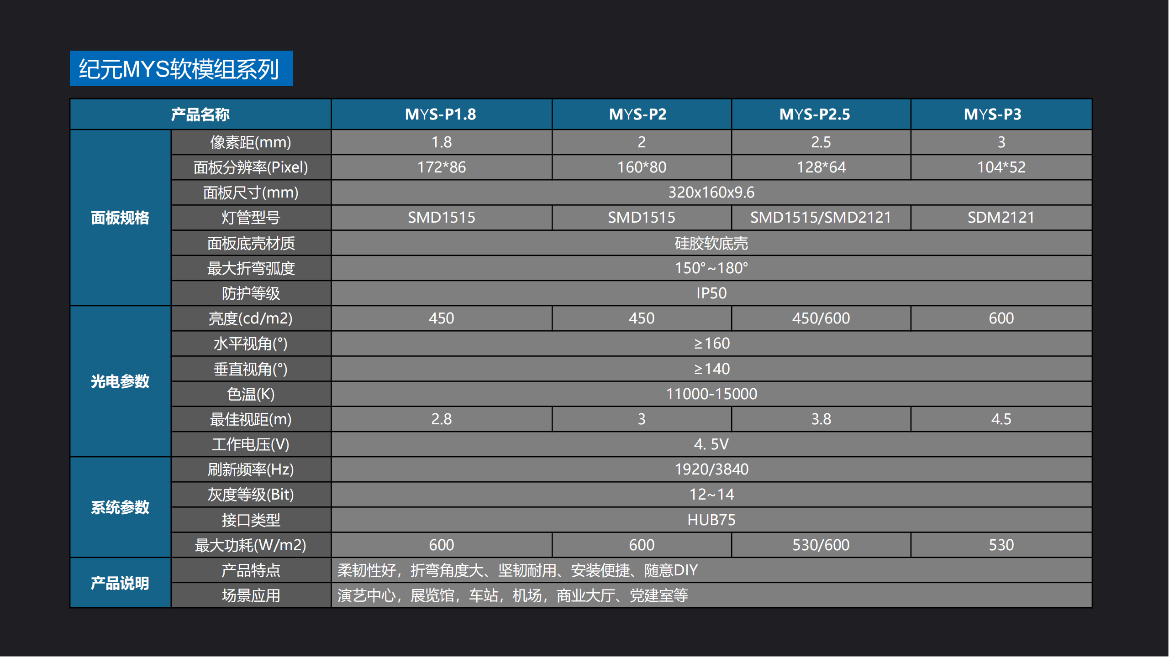Select the 最大折弯弧度 row label
This screenshot has height=657, width=1169.
pyautogui.click(x=251, y=268)
